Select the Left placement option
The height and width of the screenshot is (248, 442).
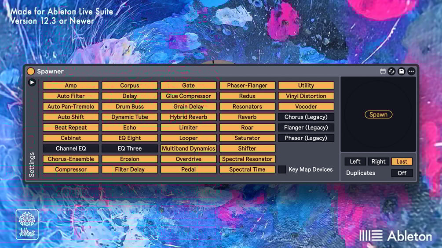click(355, 162)
